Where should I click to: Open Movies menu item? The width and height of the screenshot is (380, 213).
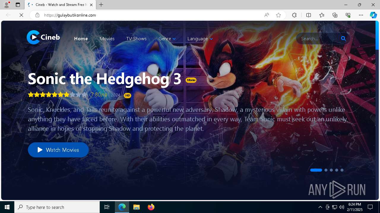[x=107, y=39]
